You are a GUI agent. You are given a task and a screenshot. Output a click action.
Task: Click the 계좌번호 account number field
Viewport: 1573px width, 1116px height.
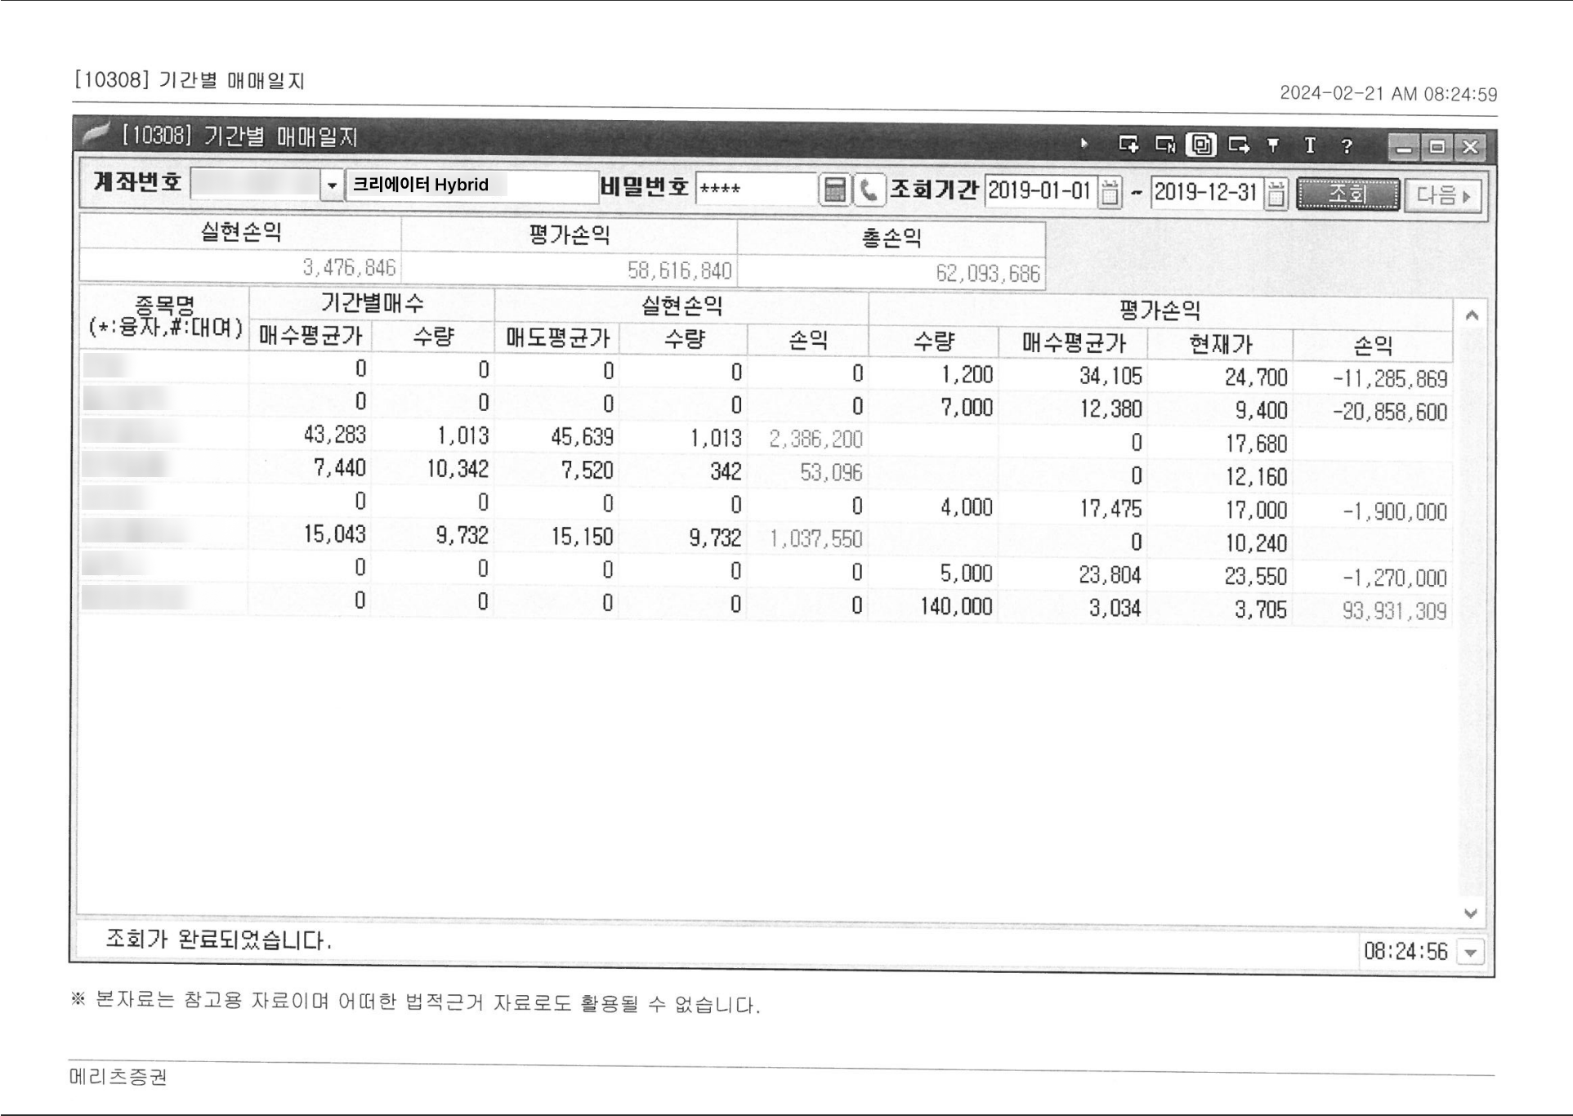[256, 185]
